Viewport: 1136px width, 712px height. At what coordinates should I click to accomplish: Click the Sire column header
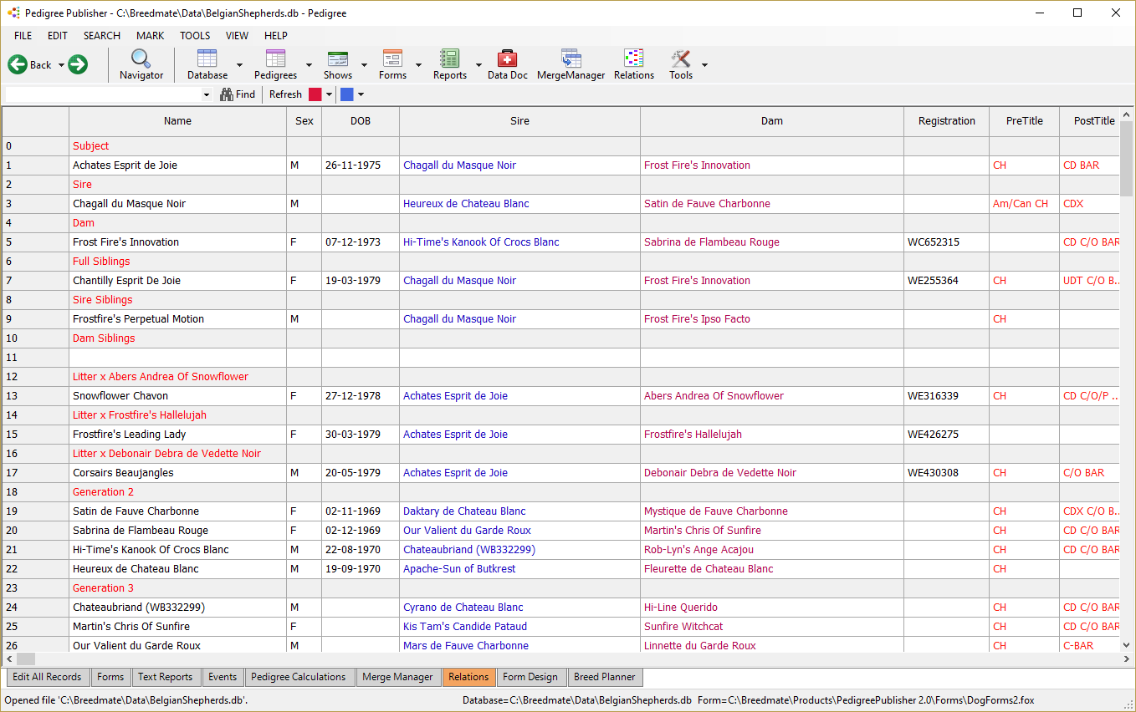tap(519, 121)
